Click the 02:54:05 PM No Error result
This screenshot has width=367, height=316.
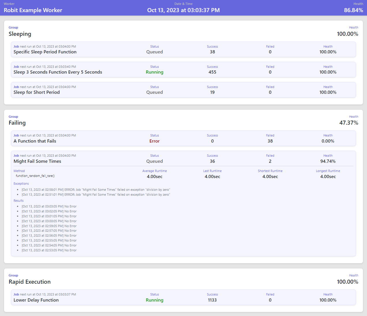coord(49,246)
